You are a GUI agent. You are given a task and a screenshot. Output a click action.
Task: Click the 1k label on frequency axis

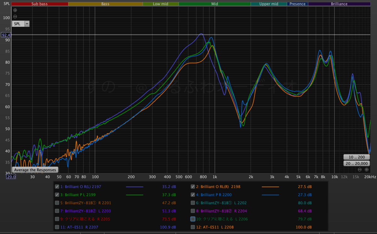coord(215,177)
